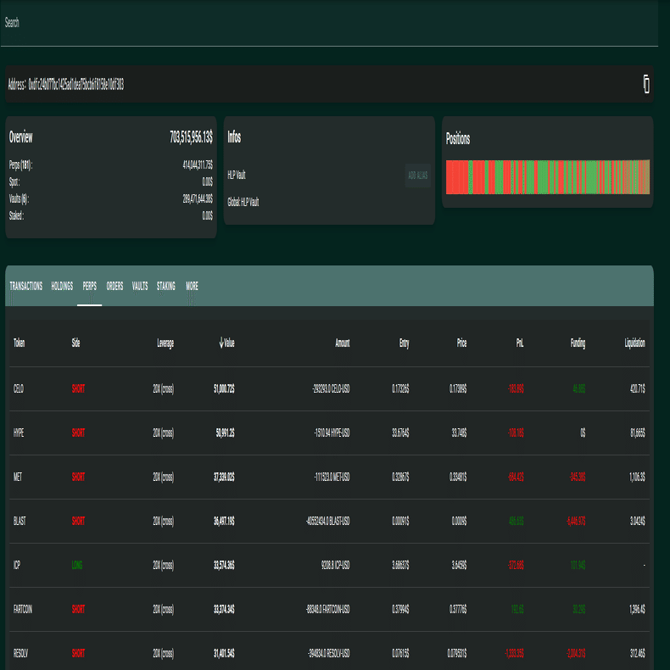This screenshot has height=670, width=670.
Task: Sort table by Leverage column header
Action: click(165, 343)
